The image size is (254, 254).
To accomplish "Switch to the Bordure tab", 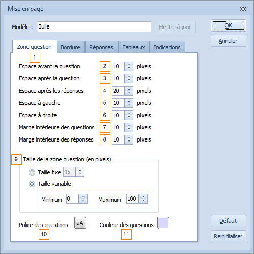I will pyautogui.click(x=70, y=47).
